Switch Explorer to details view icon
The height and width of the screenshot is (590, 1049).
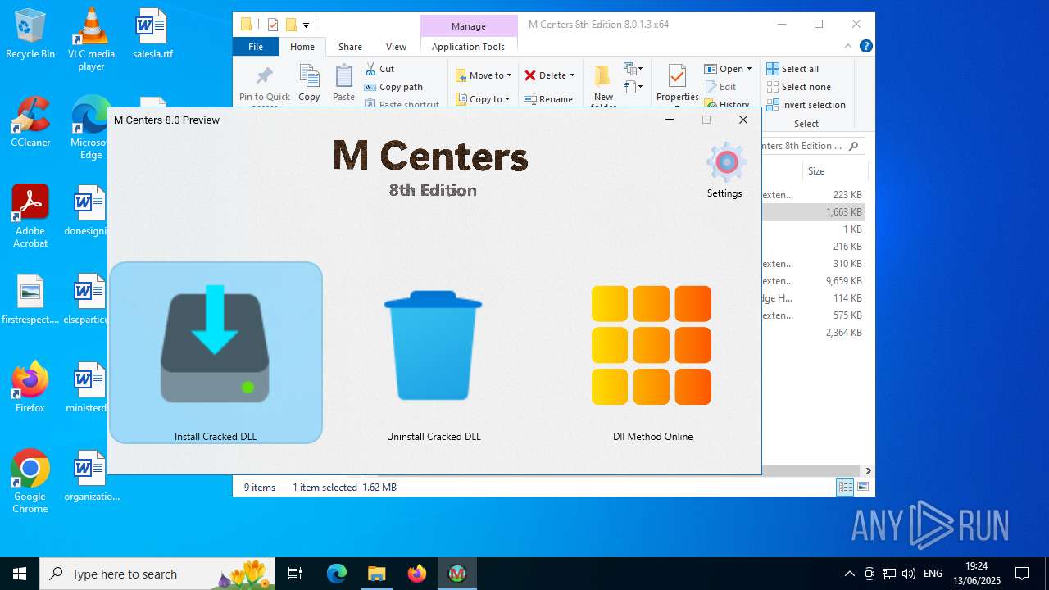coord(845,487)
